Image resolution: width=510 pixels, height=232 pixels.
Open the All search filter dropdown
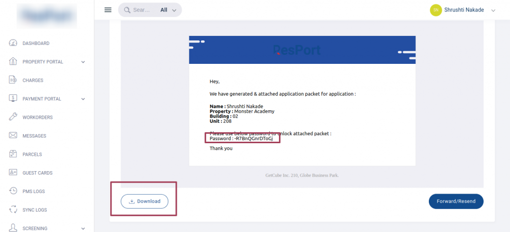point(168,10)
